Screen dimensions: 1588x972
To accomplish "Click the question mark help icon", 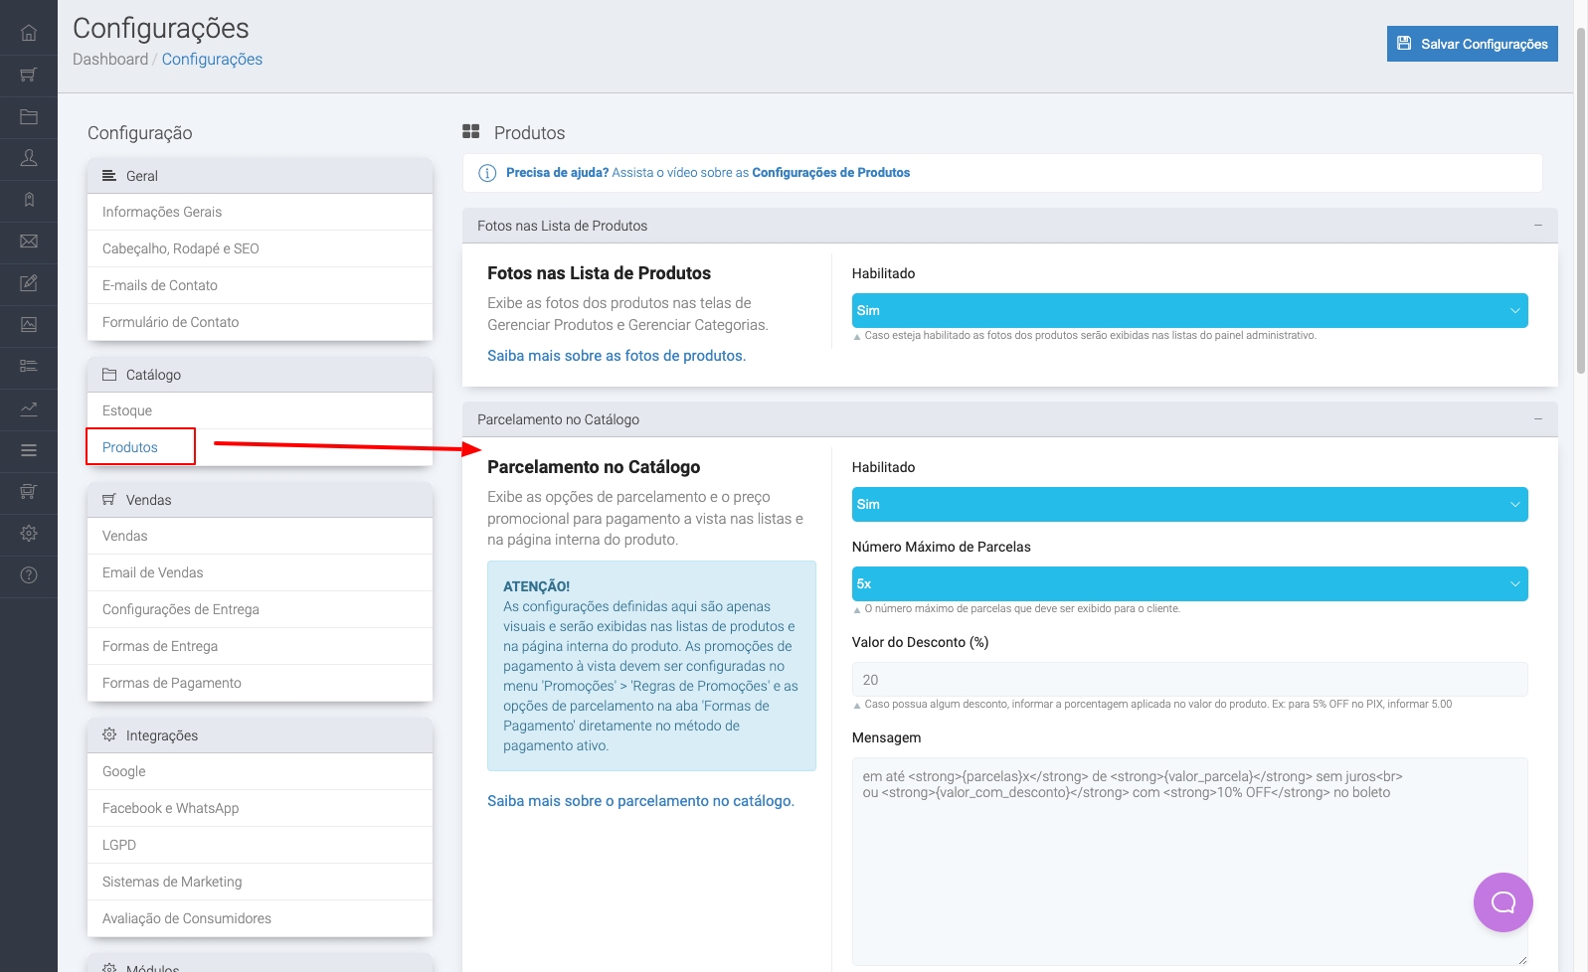I will click(29, 575).
